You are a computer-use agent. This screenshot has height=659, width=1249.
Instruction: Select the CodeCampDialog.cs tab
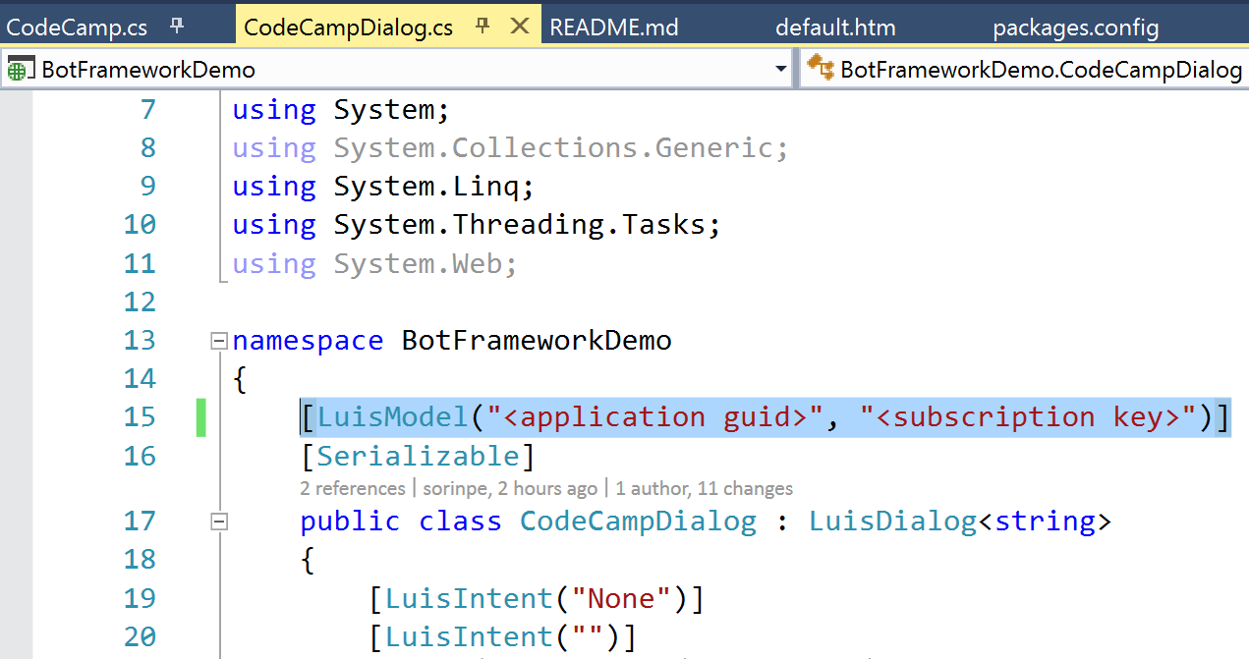349,27
